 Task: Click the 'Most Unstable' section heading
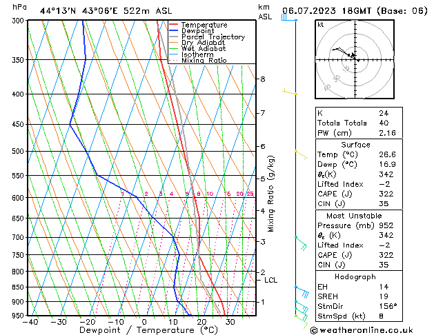pos(354,216)
